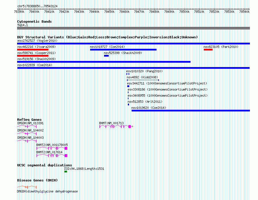Click the esv3408955 variant marker
This screenshot has width=258, height=200.
[x=128, y=98]
